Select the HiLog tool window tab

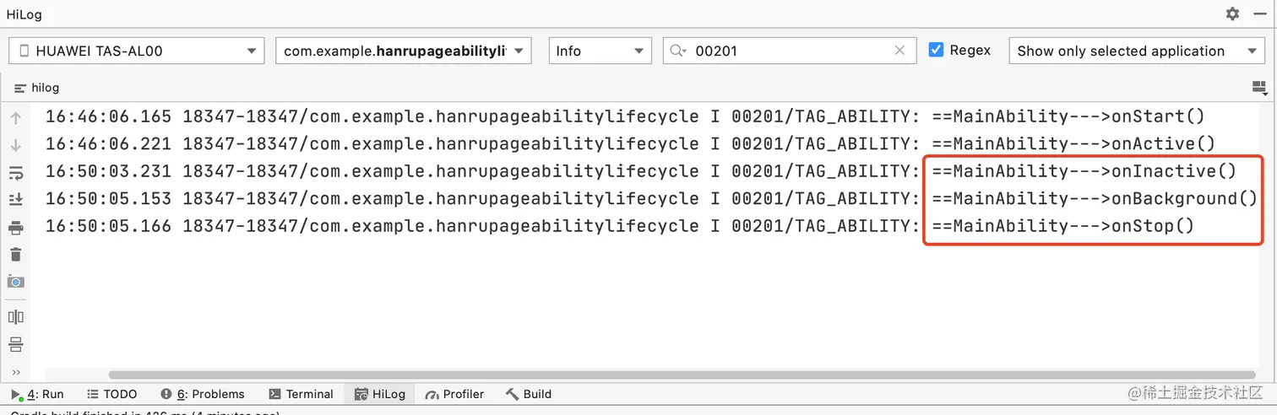pos(380,394)
